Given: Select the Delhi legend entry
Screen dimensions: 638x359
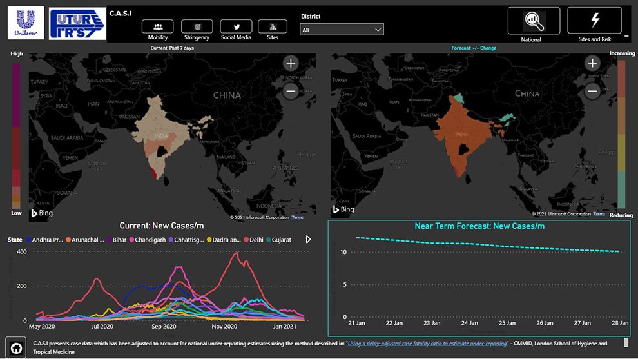Looking at the screenshot, I should click(x=253, y=240).
